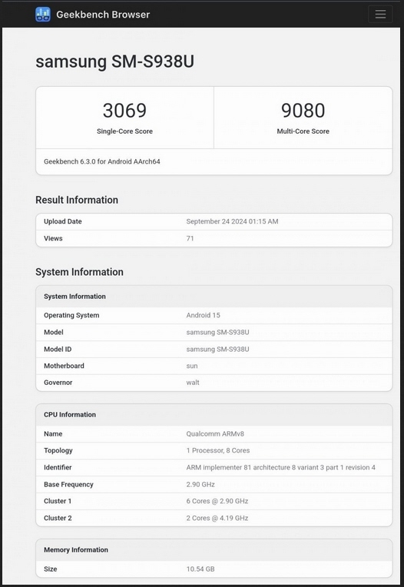Click the Motherboard row label
The image size is (404, 587).
click(64, 366)
